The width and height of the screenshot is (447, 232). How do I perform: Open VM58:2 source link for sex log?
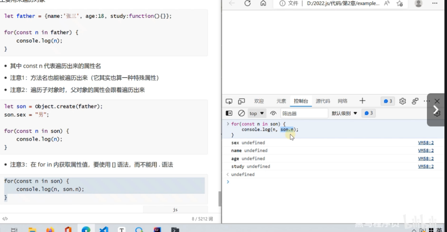pos(426,143)
